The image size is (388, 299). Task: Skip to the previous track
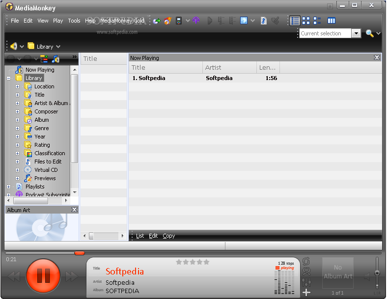pos(14,276)
